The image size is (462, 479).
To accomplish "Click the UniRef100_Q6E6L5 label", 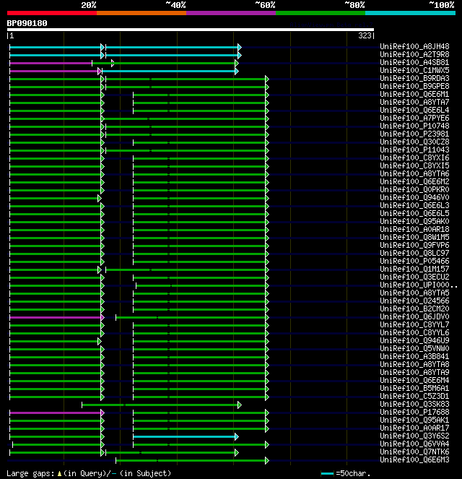I will point(414,213).
